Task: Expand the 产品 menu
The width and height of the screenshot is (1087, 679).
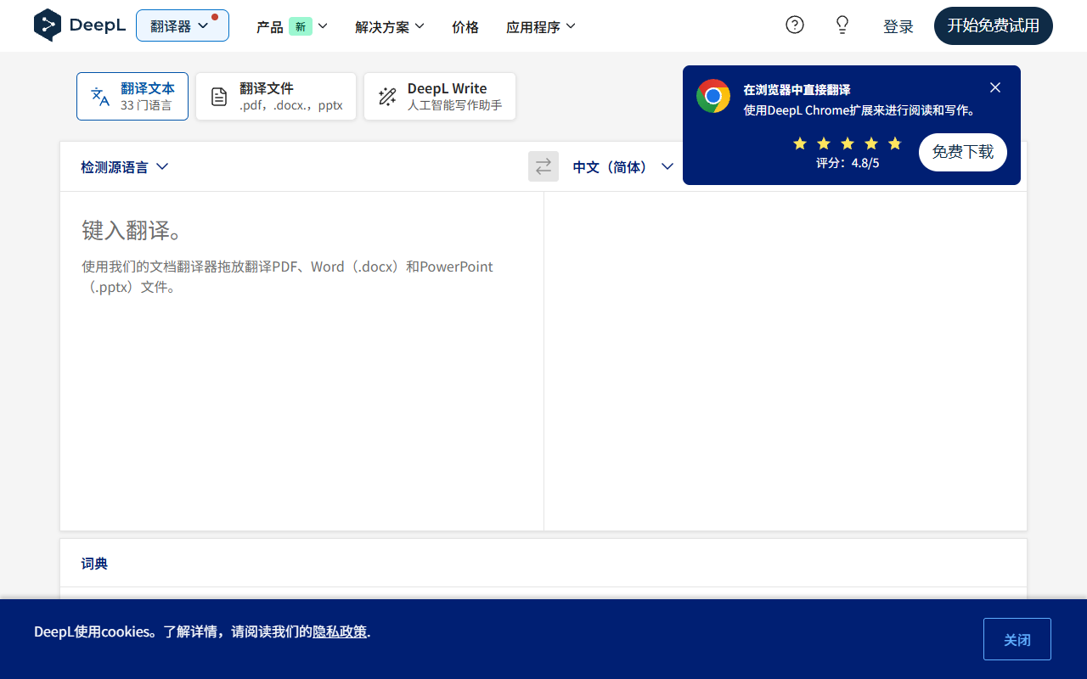Action: click(x=292, y=26)
